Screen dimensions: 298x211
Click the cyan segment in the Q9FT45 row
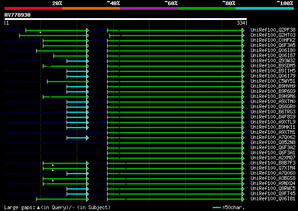tap(77, 194)
